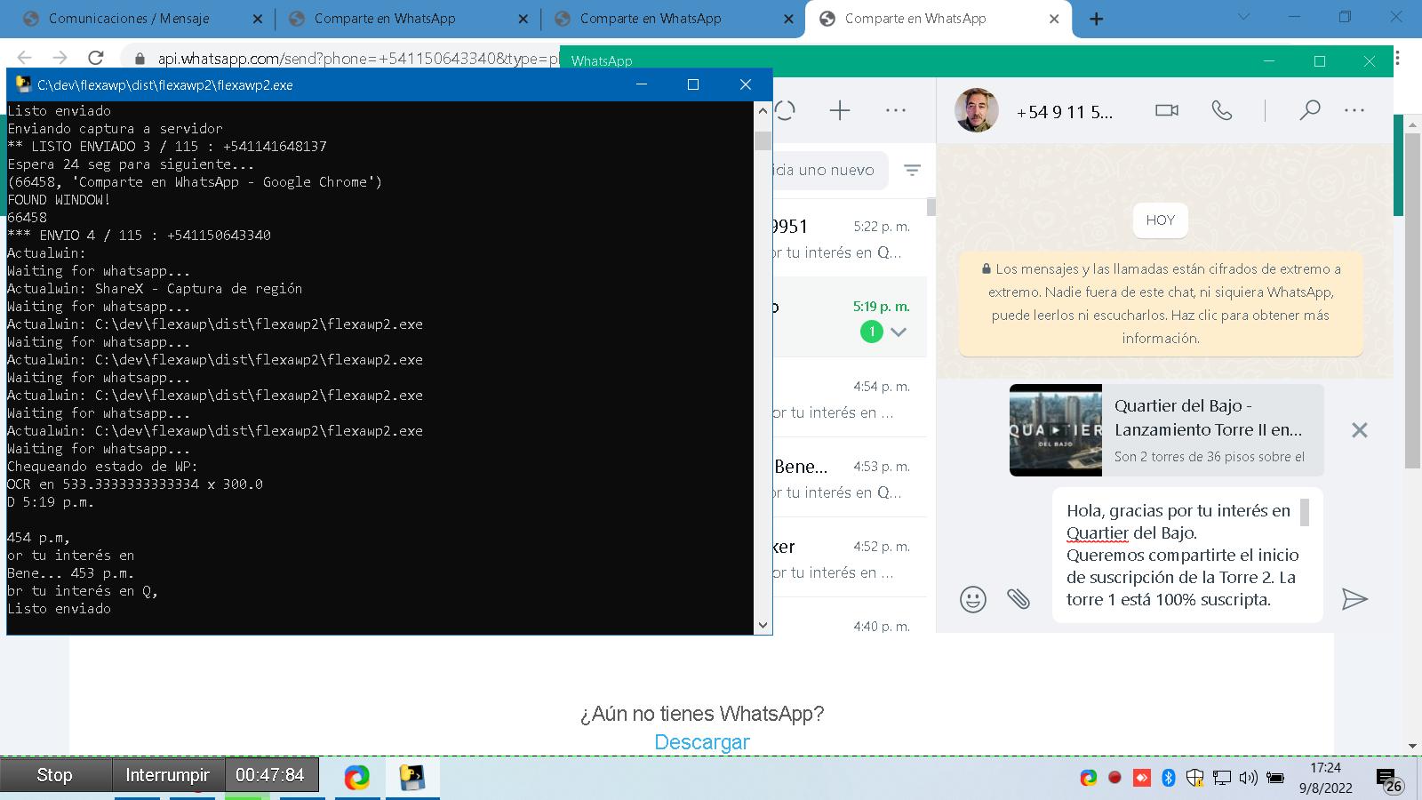Expand the chevron on the 5:19 p. m. chat
The image size is (1422, 800).
click(899, 332)
